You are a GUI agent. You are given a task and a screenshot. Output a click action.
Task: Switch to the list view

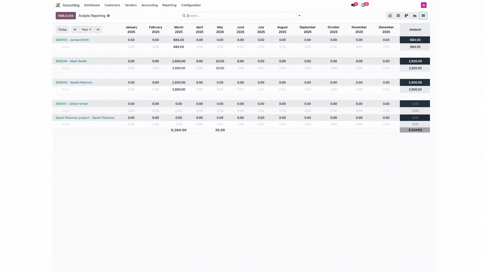tap(398, 16)
